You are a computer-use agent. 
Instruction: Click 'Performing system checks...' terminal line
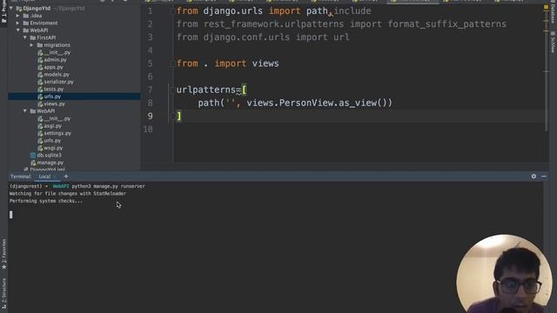46,201
